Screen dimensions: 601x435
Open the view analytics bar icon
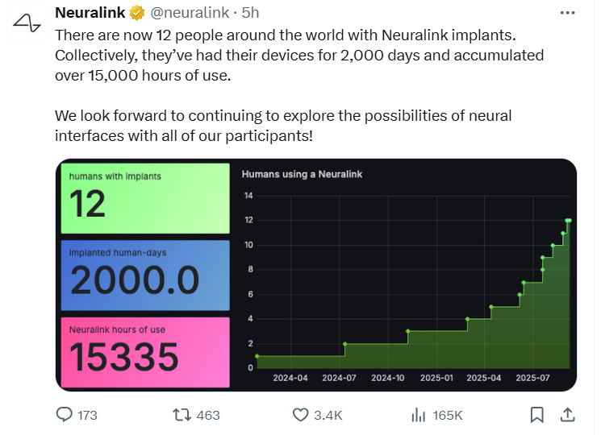418,415
